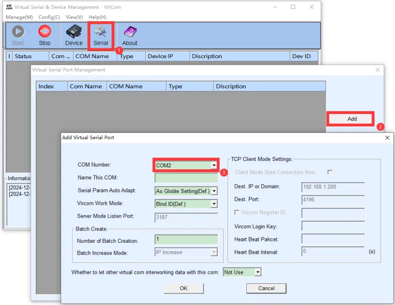Open Device management via the Device icon
This screenshot has height=305, width=395.
coord(73,34)
